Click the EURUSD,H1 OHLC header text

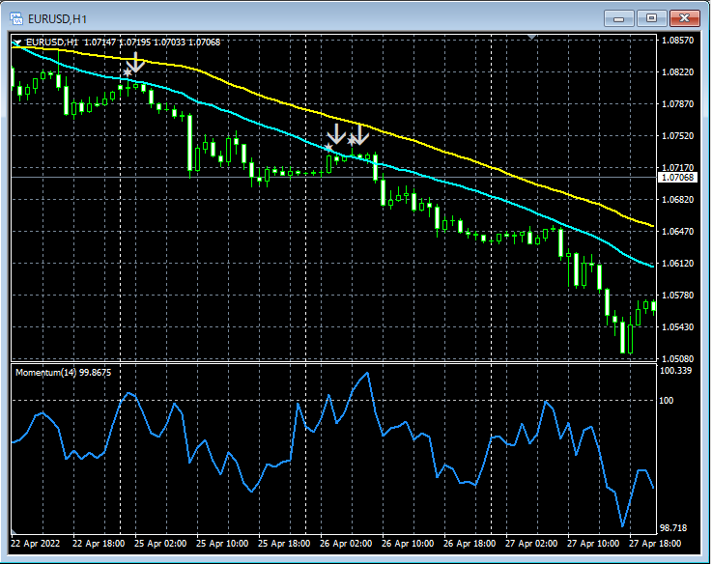[123, 42]
